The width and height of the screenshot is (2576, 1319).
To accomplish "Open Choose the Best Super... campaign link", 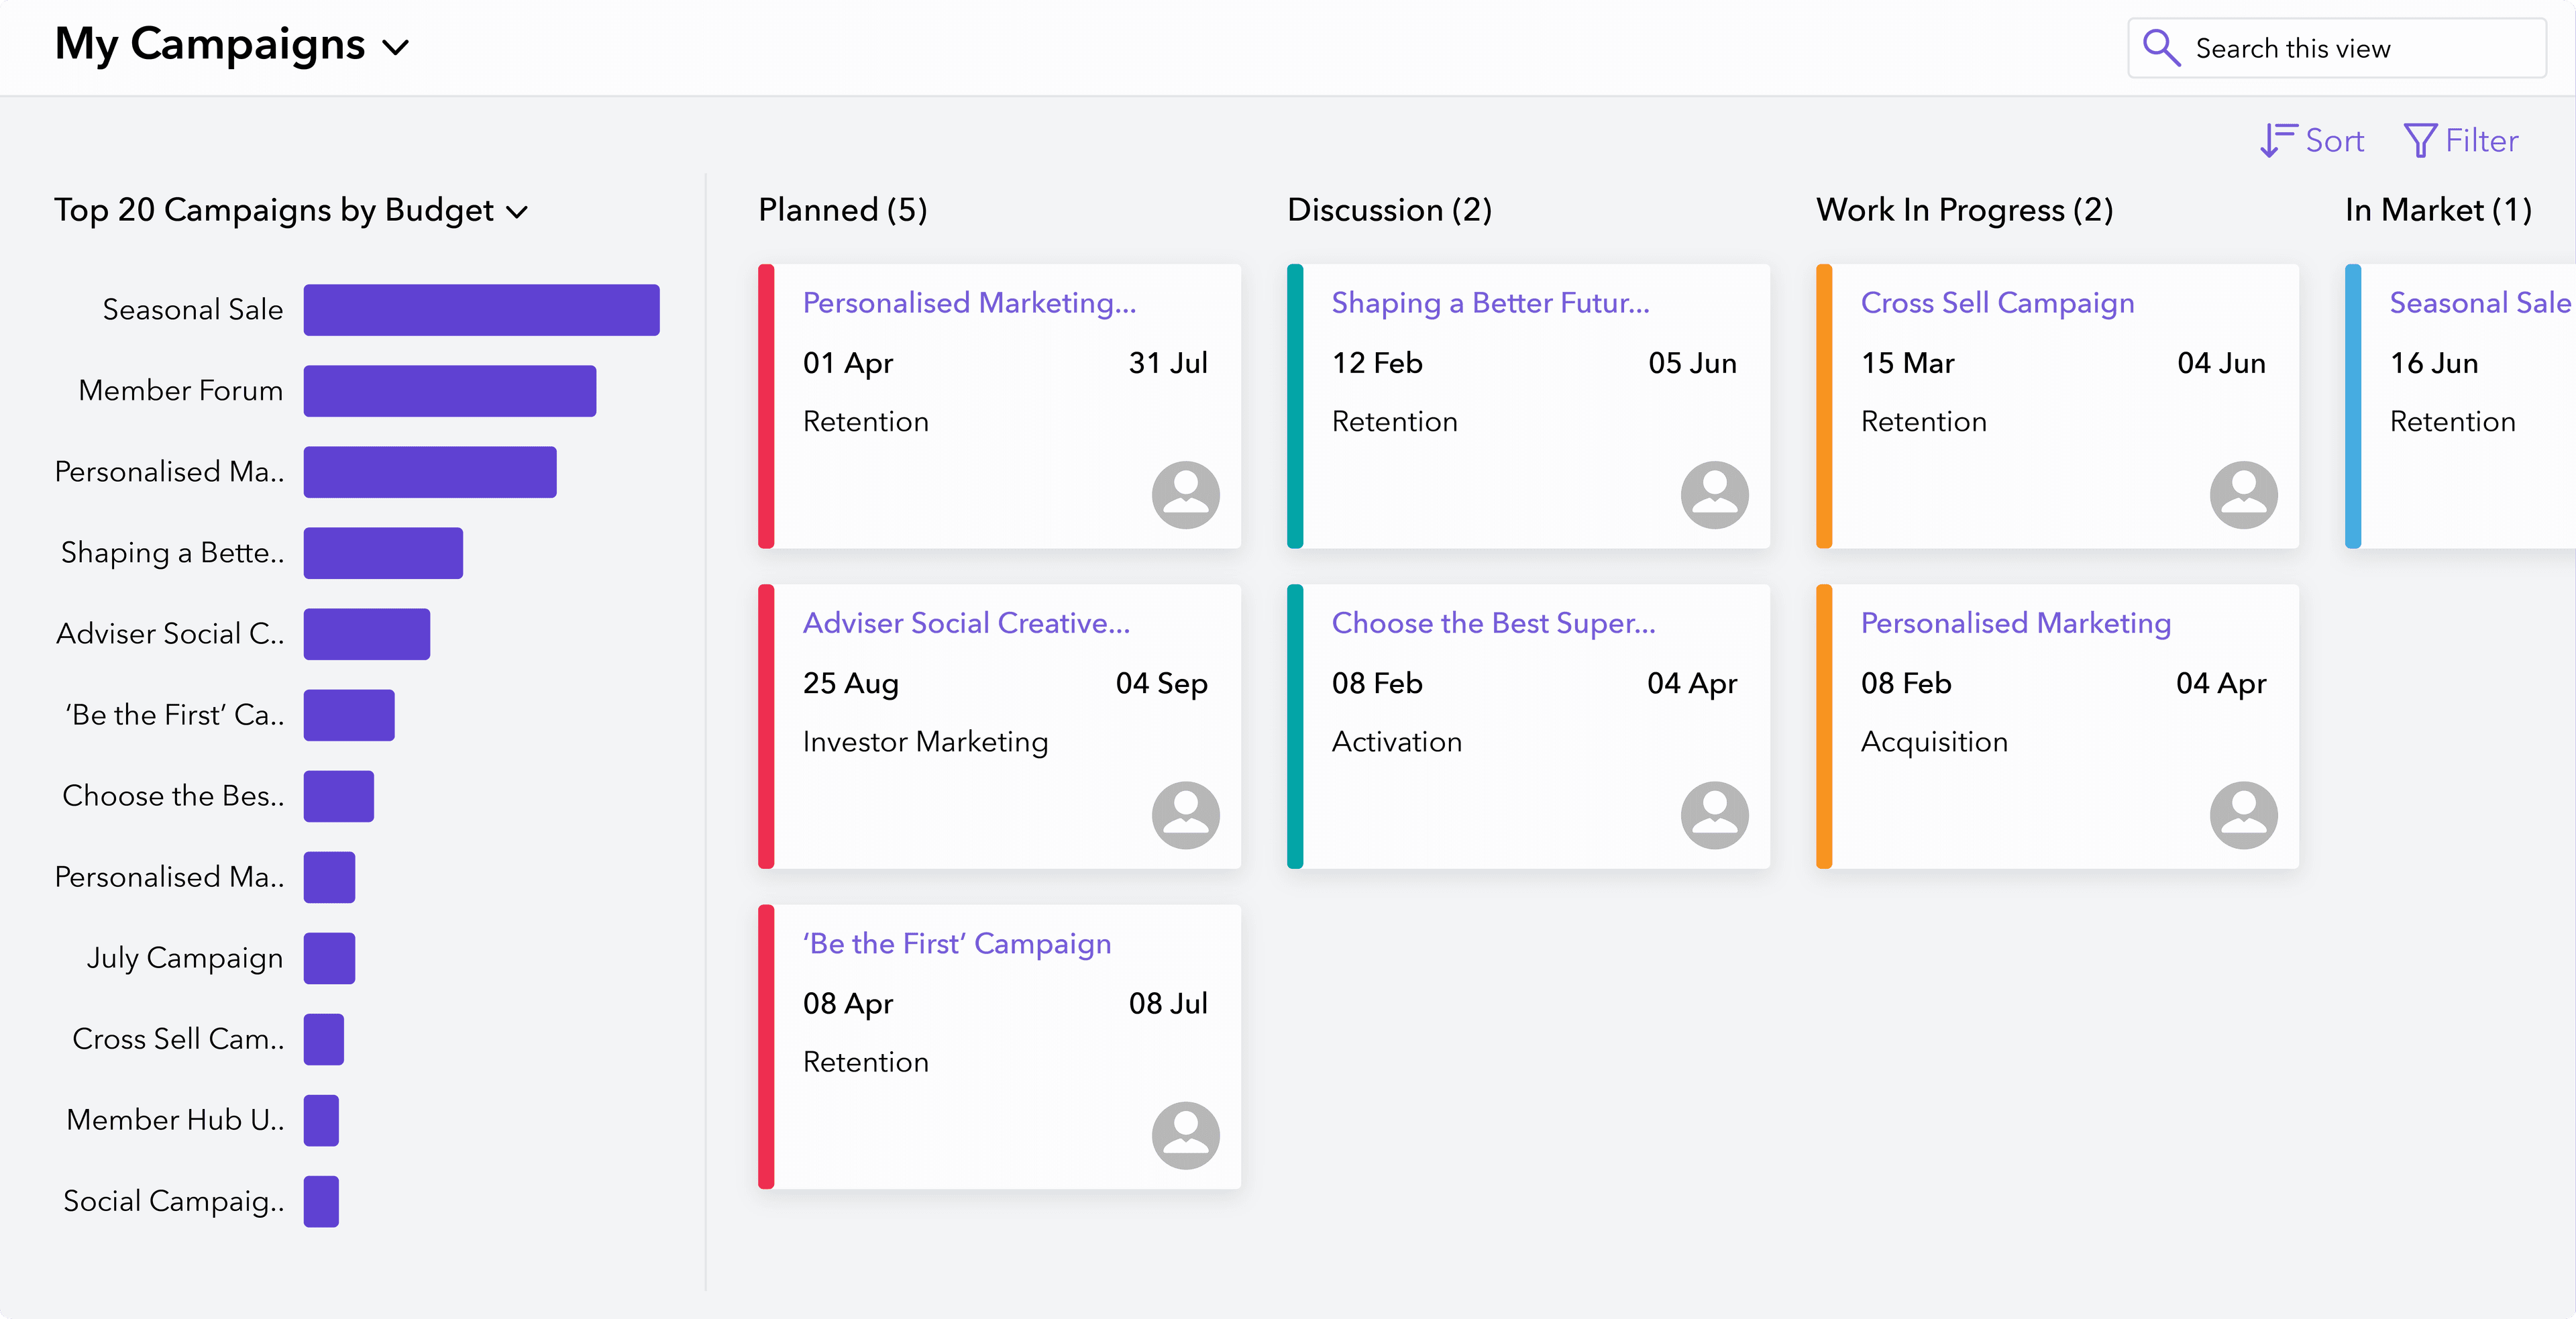I will click(x=1493, y=623).
